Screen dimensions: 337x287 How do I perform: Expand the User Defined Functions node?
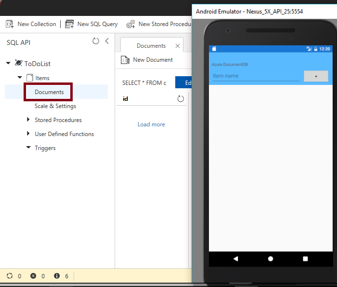[x=28, y=133]
